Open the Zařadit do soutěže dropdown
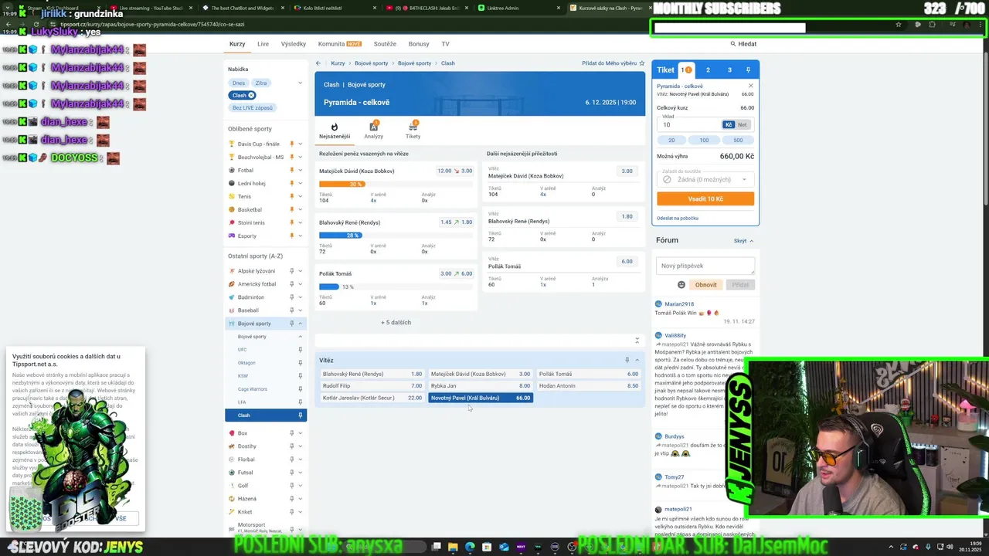Viewport: 989px width, 556px height. pyautogui.click(x=705, y=179)
